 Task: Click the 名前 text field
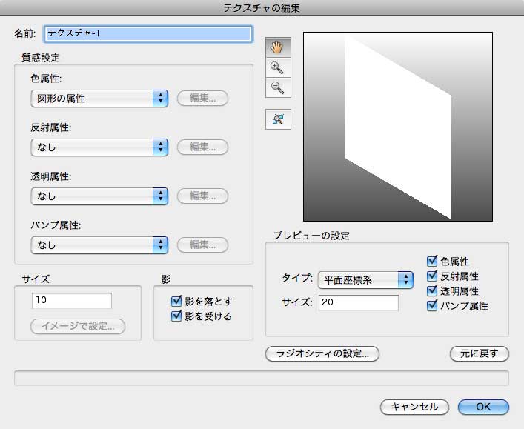148,33
